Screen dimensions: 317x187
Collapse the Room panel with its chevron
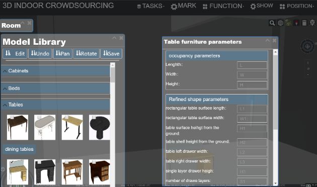[x=23, y=23]
